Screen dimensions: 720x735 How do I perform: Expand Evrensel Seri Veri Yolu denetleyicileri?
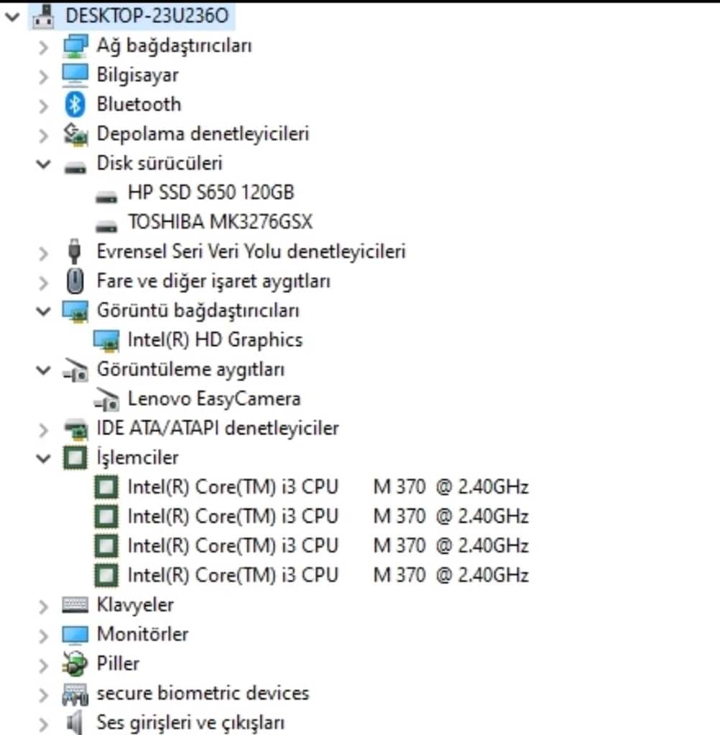pyautogui.click(x=43, y=253)
